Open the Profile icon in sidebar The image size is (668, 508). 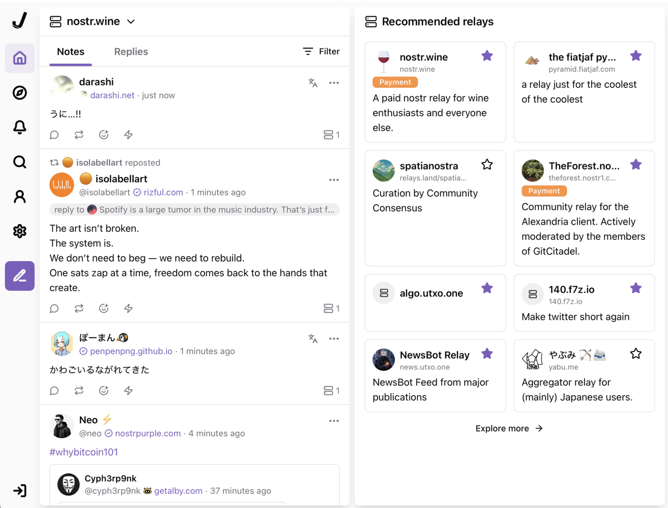(20, 197)
